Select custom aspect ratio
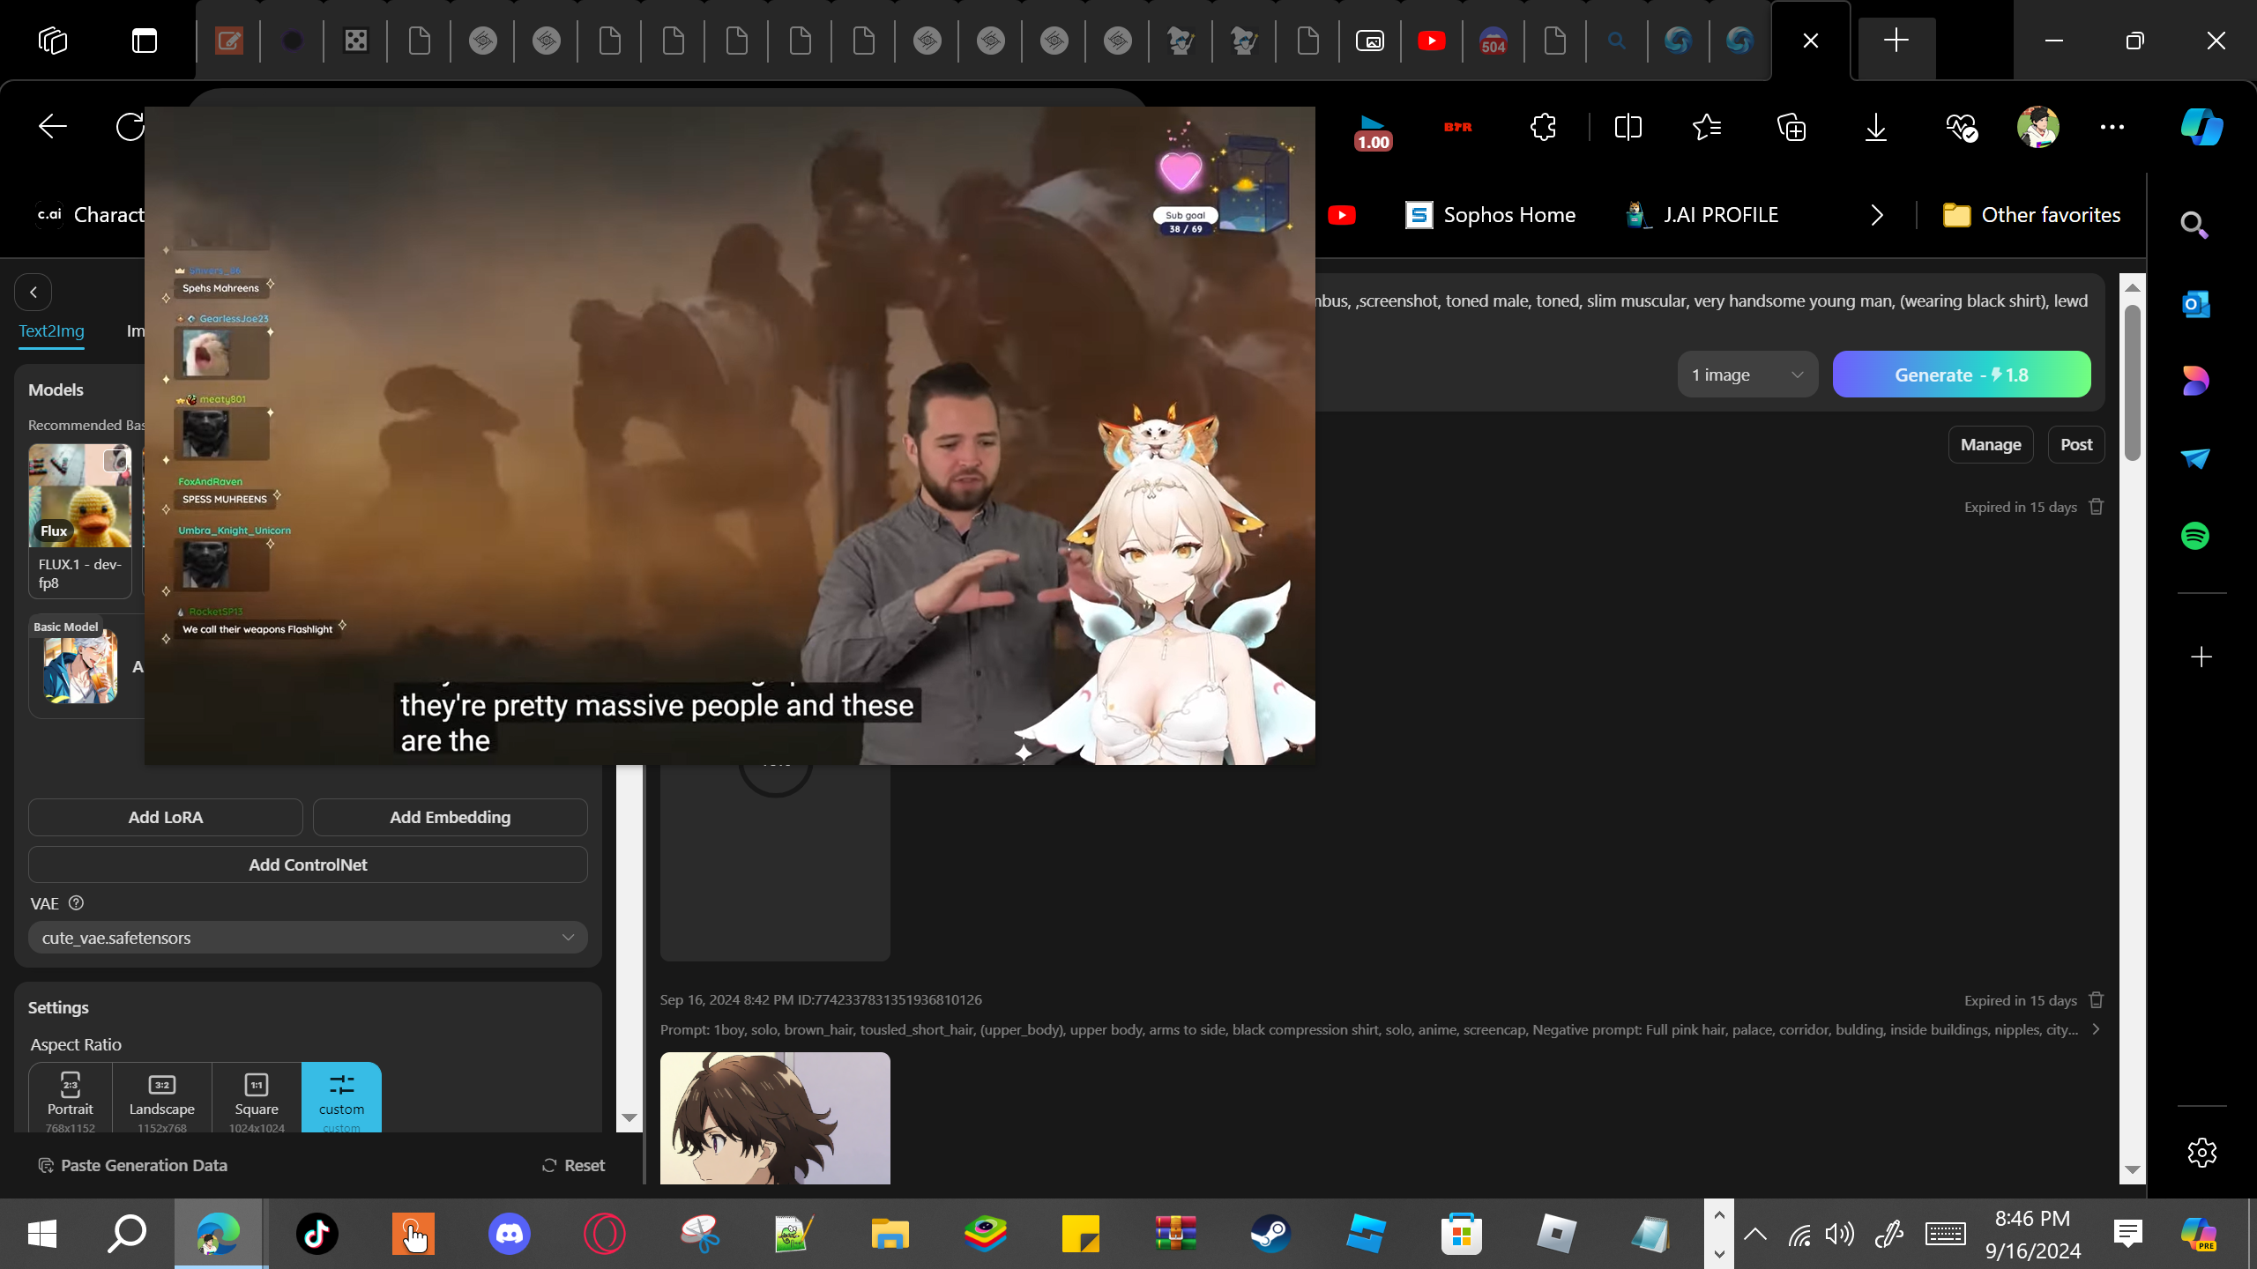This screenshot has height=1269, width=2257. (341, 1098)
